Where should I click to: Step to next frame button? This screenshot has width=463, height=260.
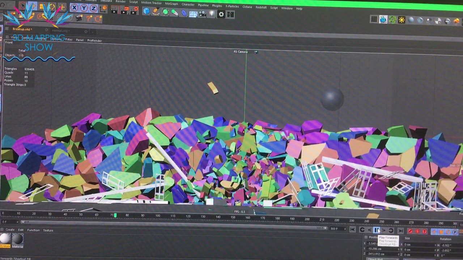point(384,230)
